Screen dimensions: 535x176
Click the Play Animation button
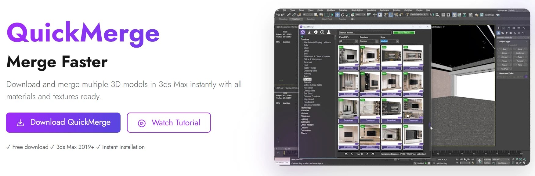pyautogui.click(x=465, y=159)
